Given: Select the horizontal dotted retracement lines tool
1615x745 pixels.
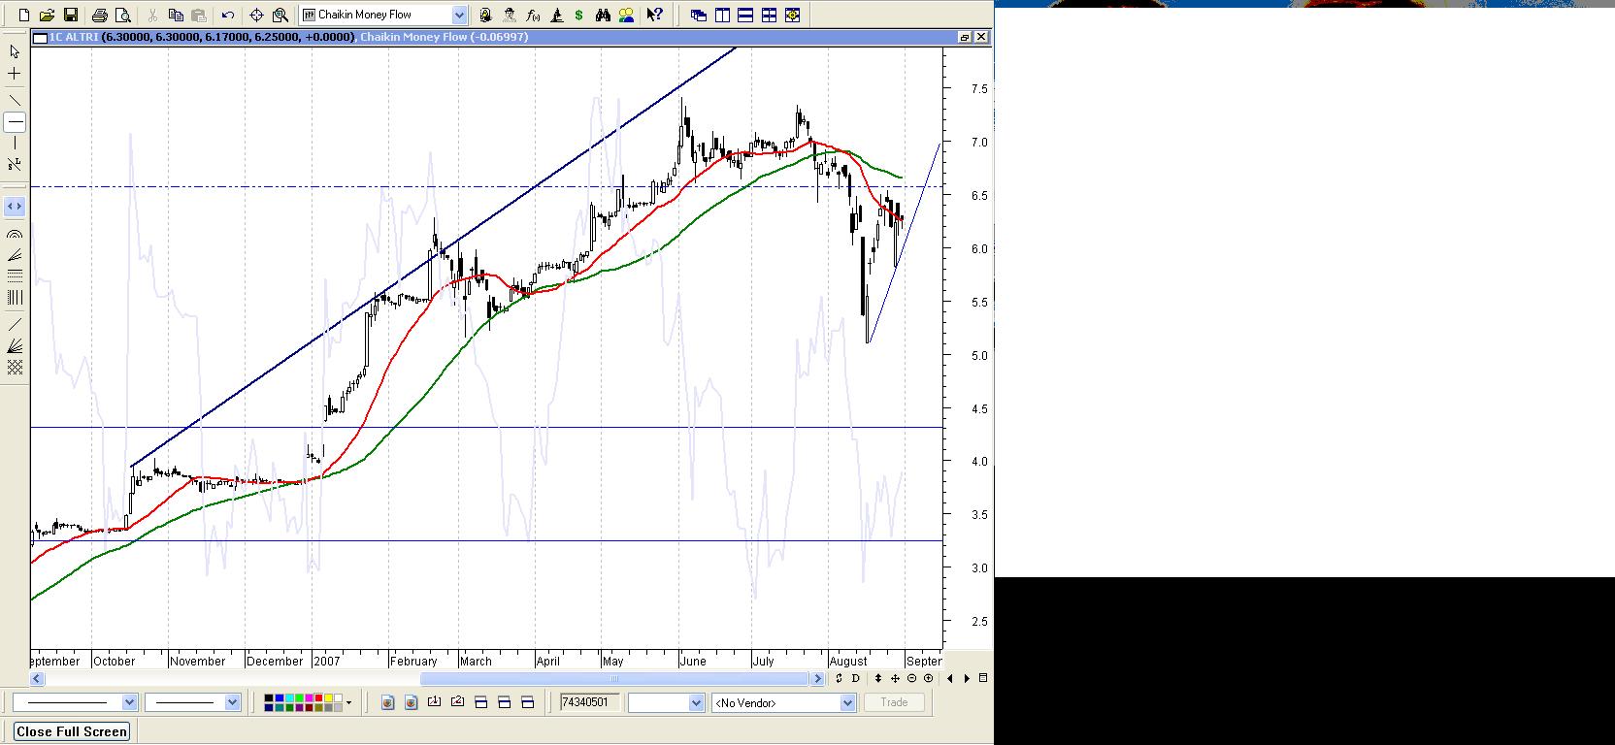Looking at the screenshot, I should pos(15,276).
